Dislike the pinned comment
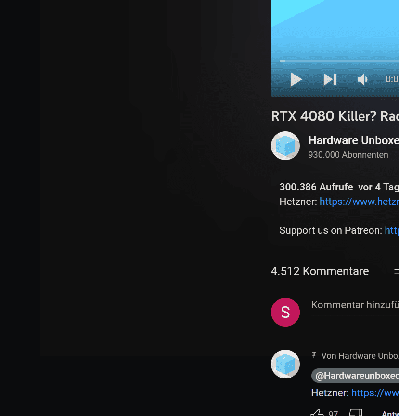The height and width of the screenshot is (416, 399). [356, 413]
